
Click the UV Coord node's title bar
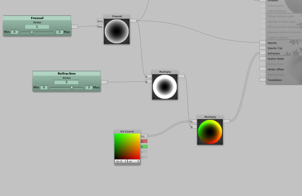pyautogui.click(x=127, y=131)
